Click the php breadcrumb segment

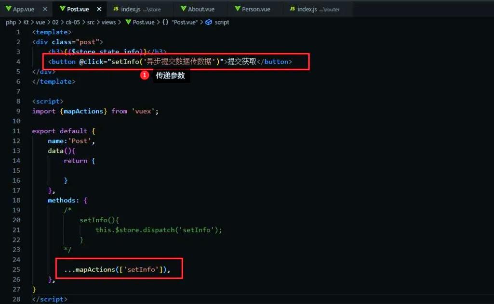coord(11,22)
